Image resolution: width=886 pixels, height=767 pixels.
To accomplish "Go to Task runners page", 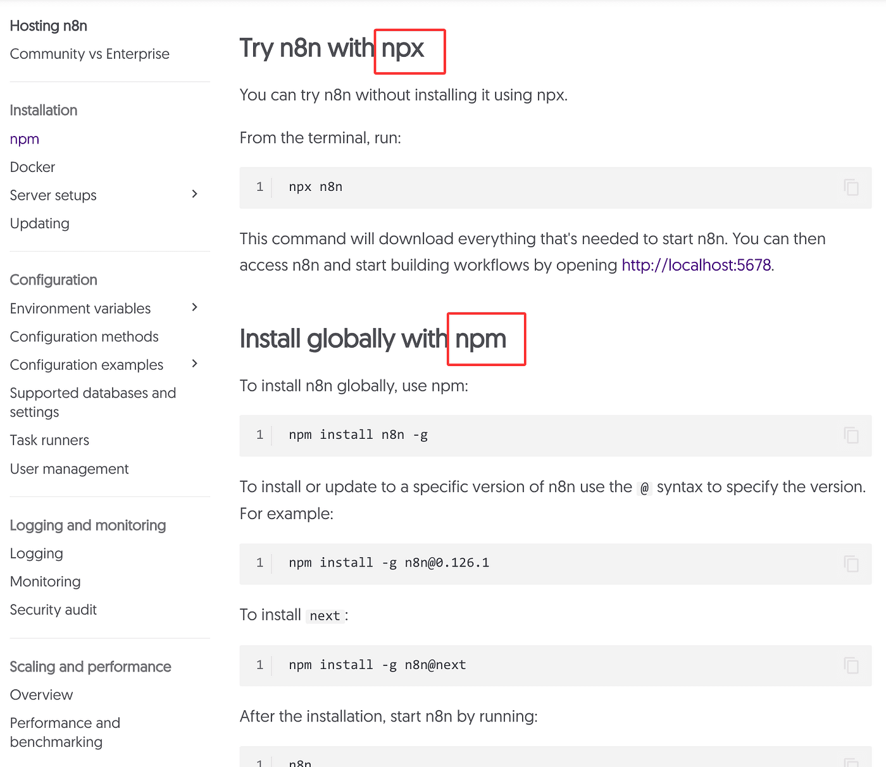I will [x=49, y=440].
